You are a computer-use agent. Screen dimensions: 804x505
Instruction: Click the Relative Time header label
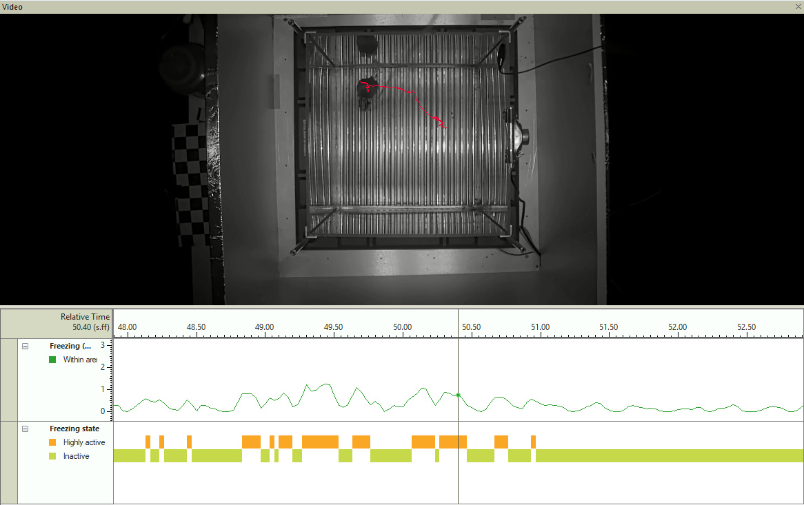pyautogui.click(x=85, y=316)
